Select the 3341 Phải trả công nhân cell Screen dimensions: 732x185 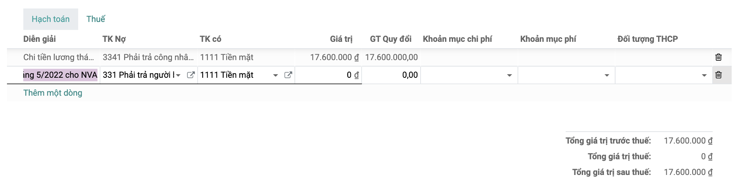click(148, 57)
